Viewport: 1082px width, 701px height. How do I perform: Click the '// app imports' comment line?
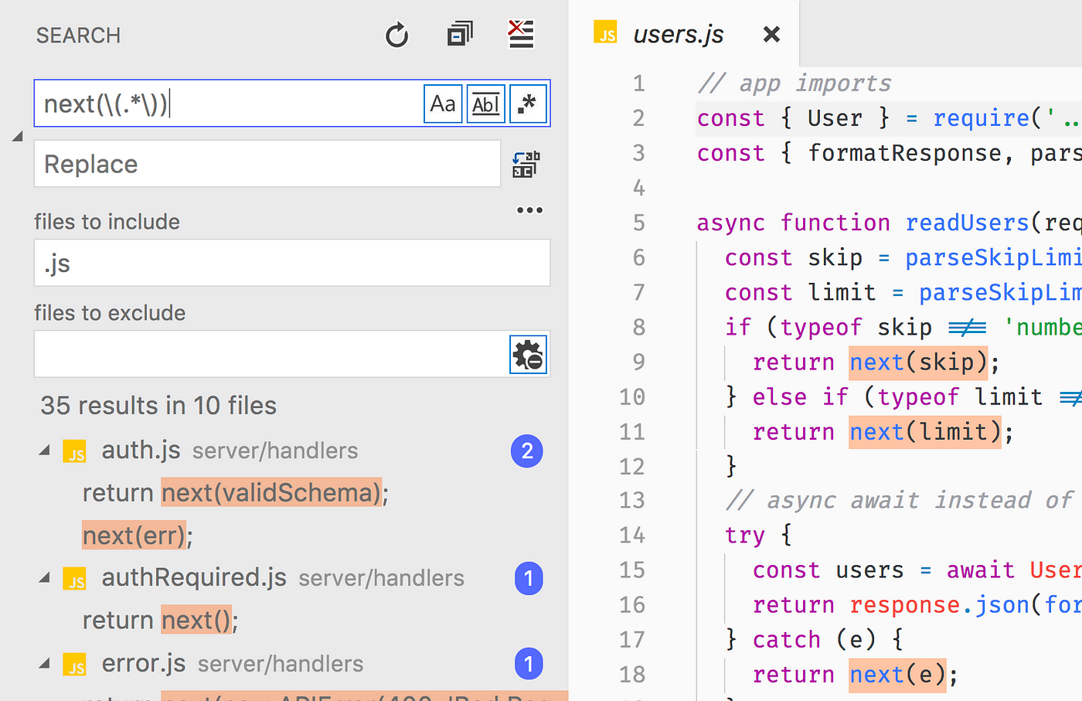click(x=794, y=83)
